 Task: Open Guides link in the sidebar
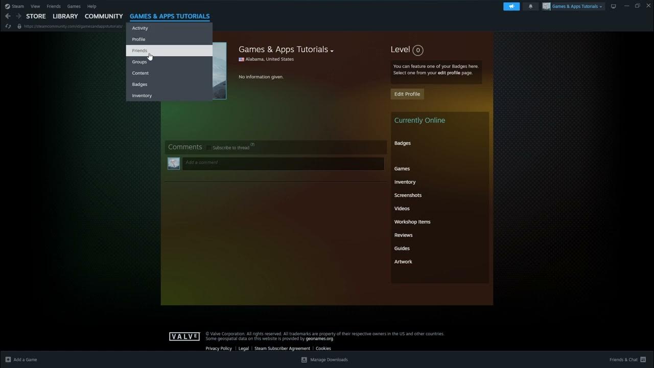pyautogui.click(x=402, y=248)
